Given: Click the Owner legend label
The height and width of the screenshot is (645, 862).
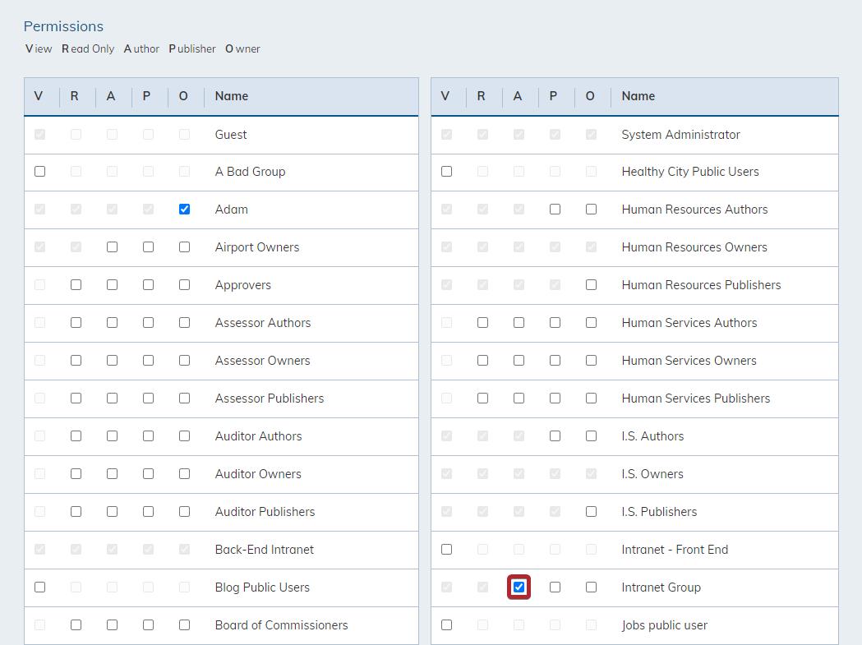Looking at the screenshot, I should click(242, 49).
